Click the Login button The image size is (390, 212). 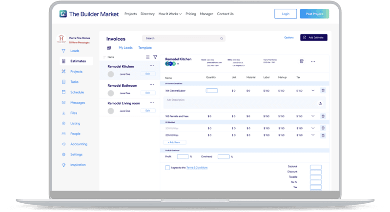point(286,14)
